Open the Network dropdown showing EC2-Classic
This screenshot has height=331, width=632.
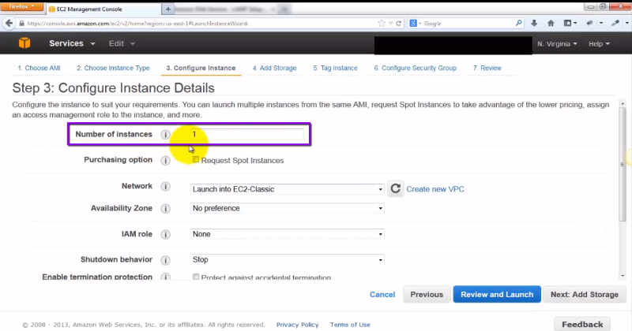(287, 189)
